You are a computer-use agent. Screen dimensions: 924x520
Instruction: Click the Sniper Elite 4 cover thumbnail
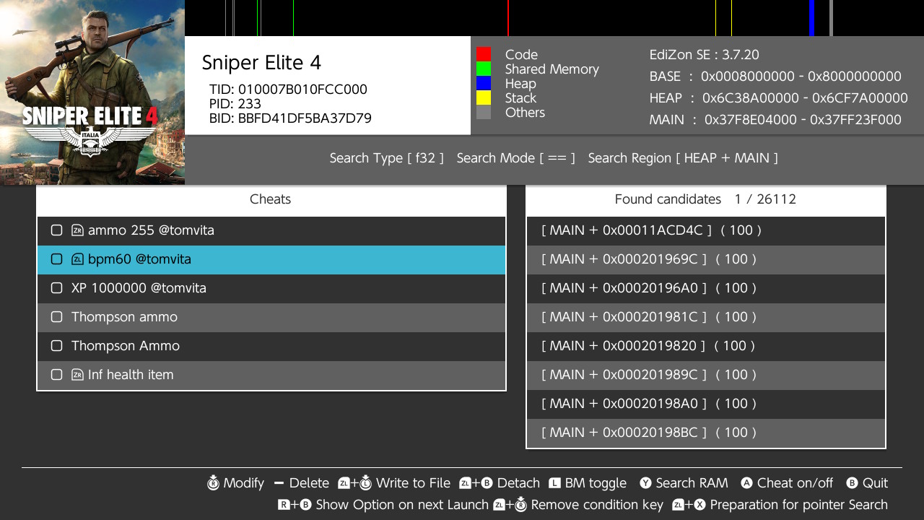[92, 92]
